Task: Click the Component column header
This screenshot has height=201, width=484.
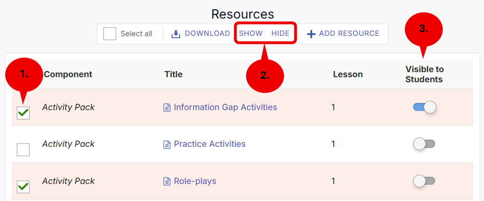Action: coord(68,75)
